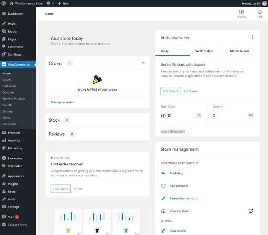The image size is (268, 235).
Task: Open Reports submenu item
Action: coord(7,105)
